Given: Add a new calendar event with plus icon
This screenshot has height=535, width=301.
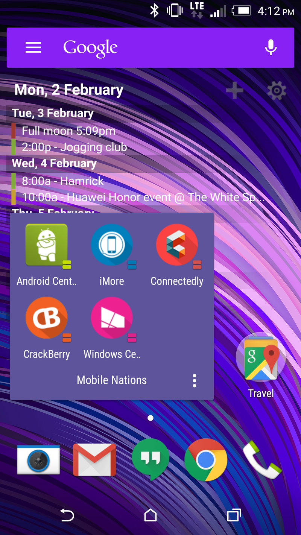Looking at the screenshot, I should (234, 90).
